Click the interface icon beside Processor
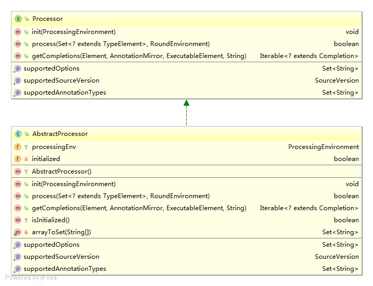Viewport: 373px width, 286px height. [18, 19]
